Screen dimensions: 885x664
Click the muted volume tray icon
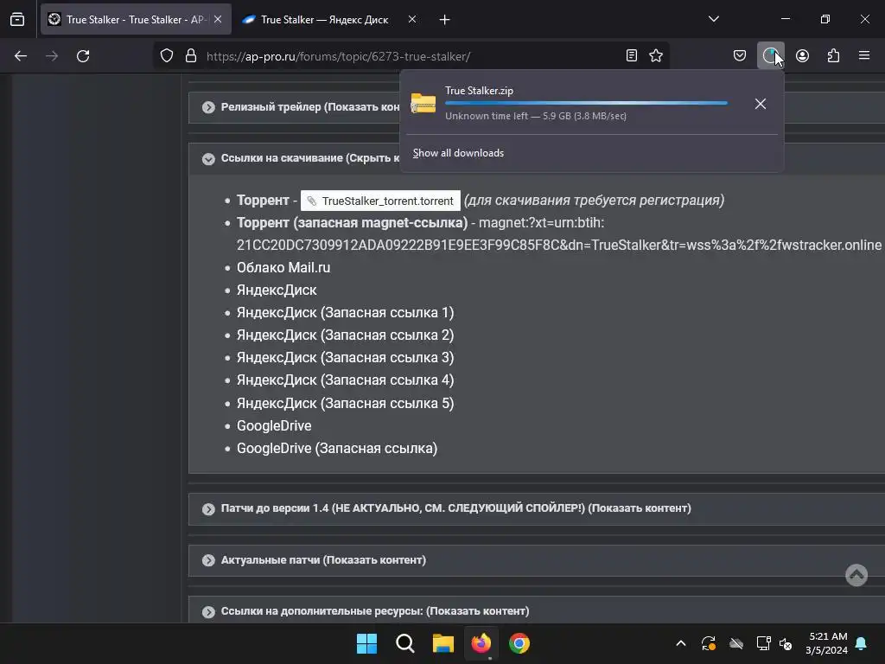[x=786, y=643]
